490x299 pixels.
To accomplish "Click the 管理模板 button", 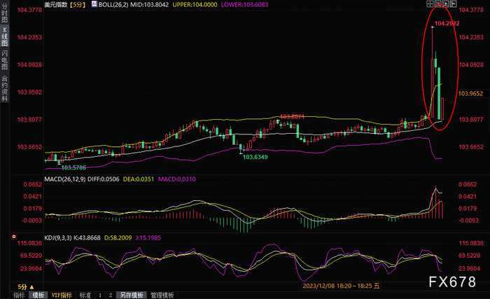I will 162,295.
